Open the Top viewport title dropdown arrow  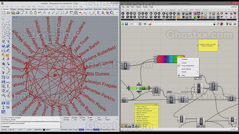pos(17,17)
